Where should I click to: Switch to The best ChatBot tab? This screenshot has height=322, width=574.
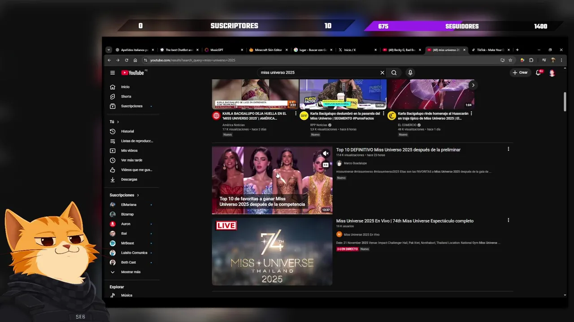pos(179,50)
